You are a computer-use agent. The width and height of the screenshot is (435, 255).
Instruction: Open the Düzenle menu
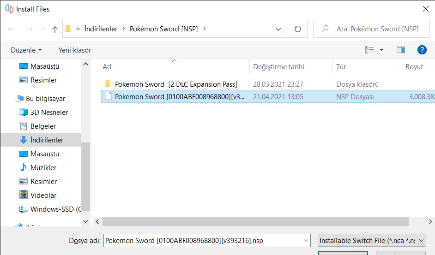tap(26, 50)
